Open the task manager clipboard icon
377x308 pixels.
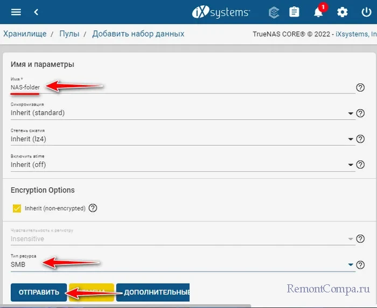[294, 12]
